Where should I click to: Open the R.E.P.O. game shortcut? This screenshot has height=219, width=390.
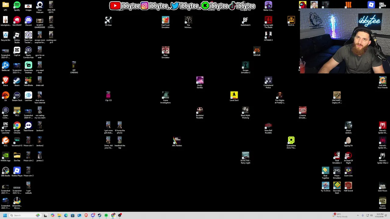click(x=291, y=21)
